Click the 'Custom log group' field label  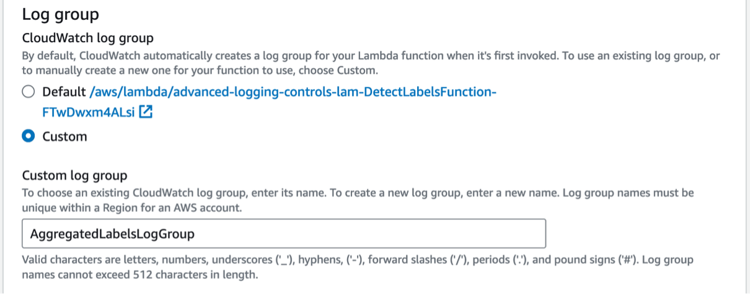point(74,175)
